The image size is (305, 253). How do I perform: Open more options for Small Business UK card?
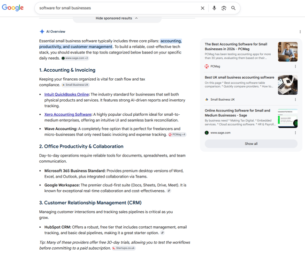pos(295,99)
